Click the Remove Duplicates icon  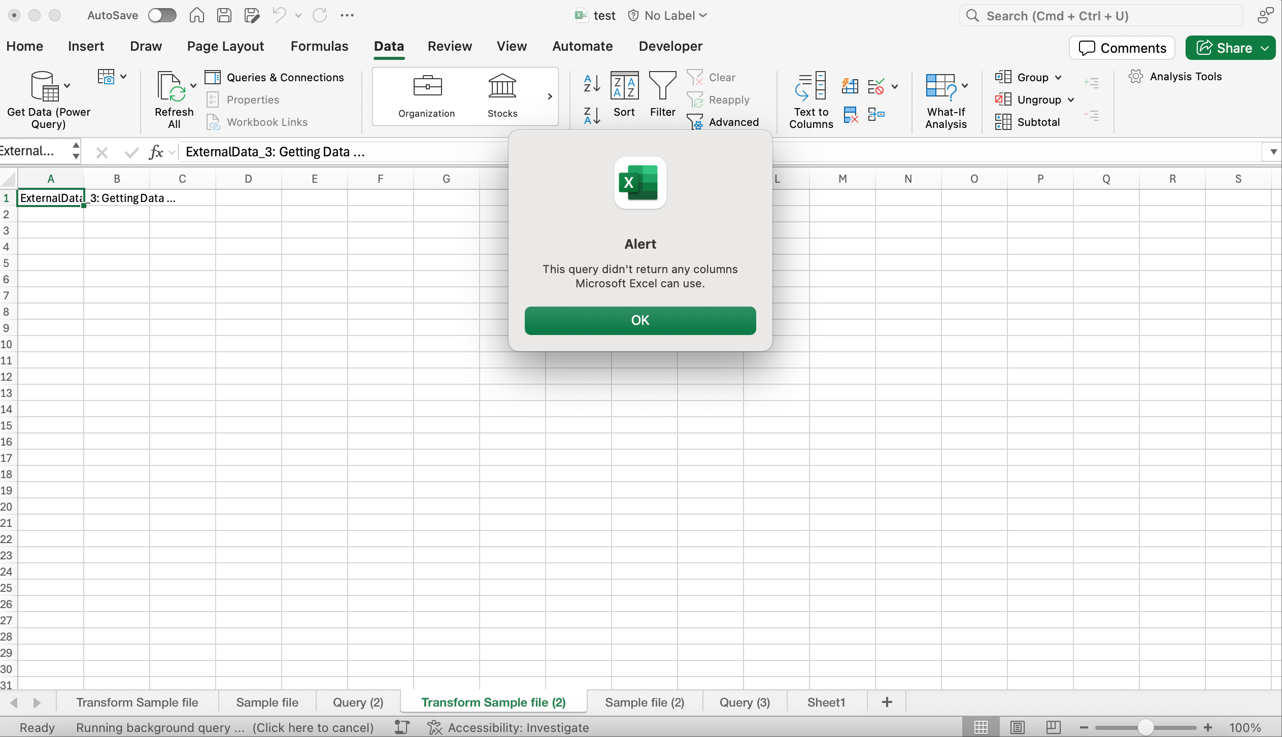tap(851, 115)
